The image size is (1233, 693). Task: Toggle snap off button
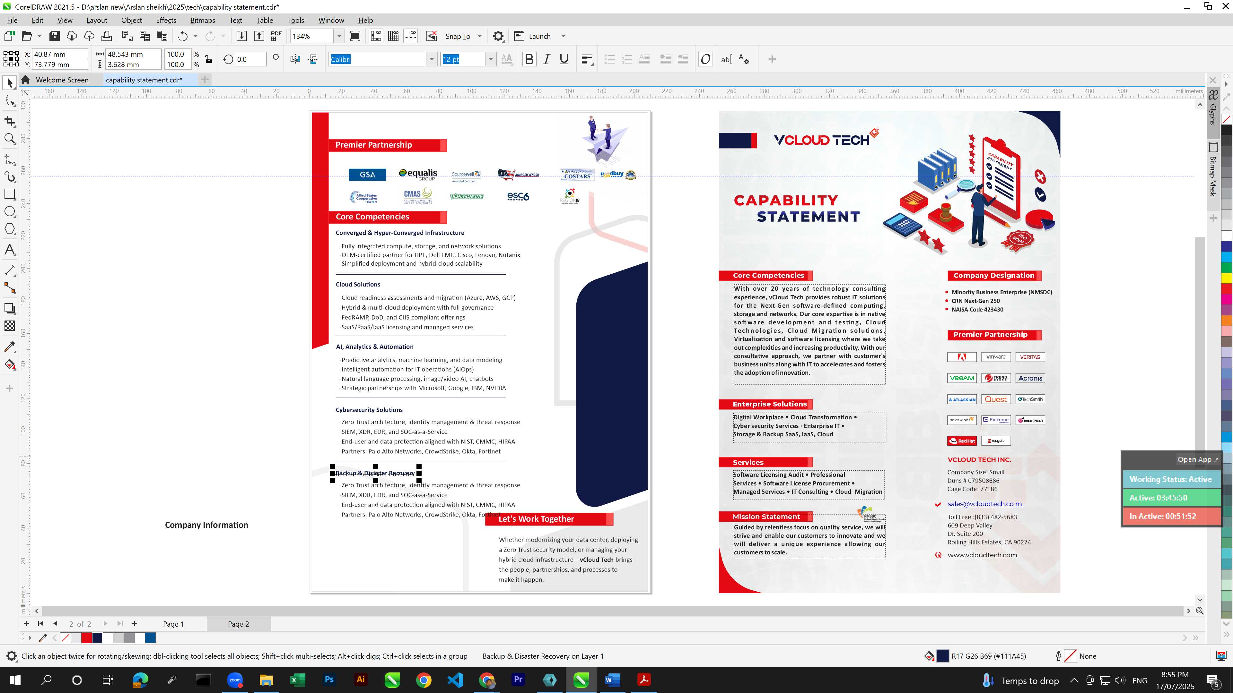431,36
